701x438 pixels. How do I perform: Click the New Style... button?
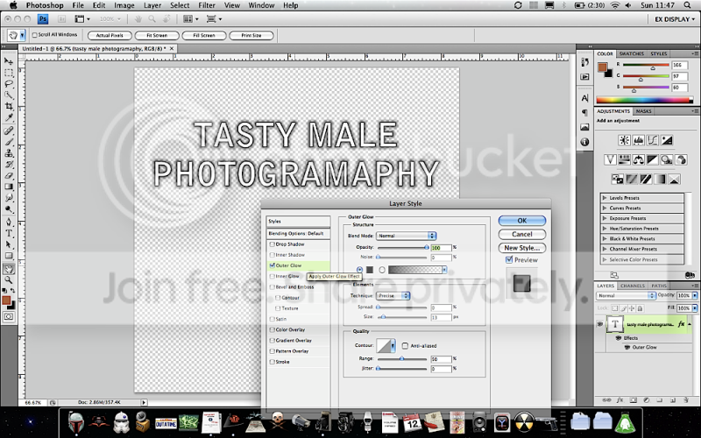(521, 248)
